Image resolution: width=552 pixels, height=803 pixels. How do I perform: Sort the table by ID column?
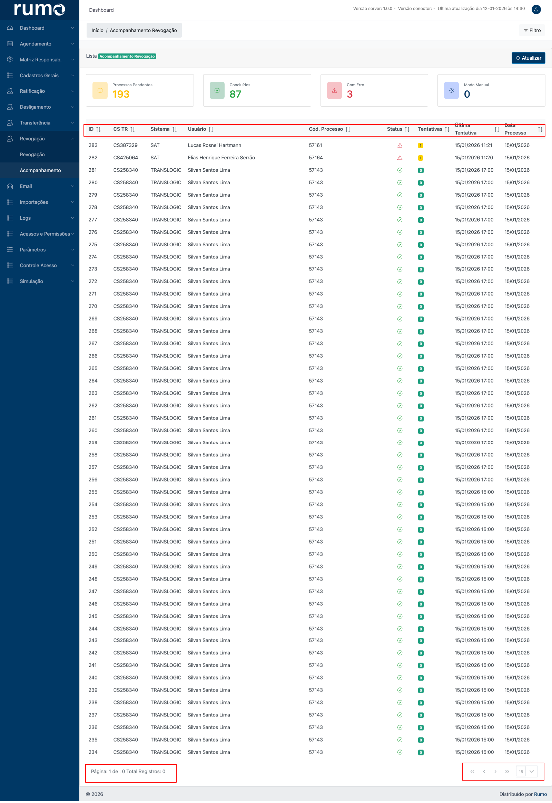[98, 129]
